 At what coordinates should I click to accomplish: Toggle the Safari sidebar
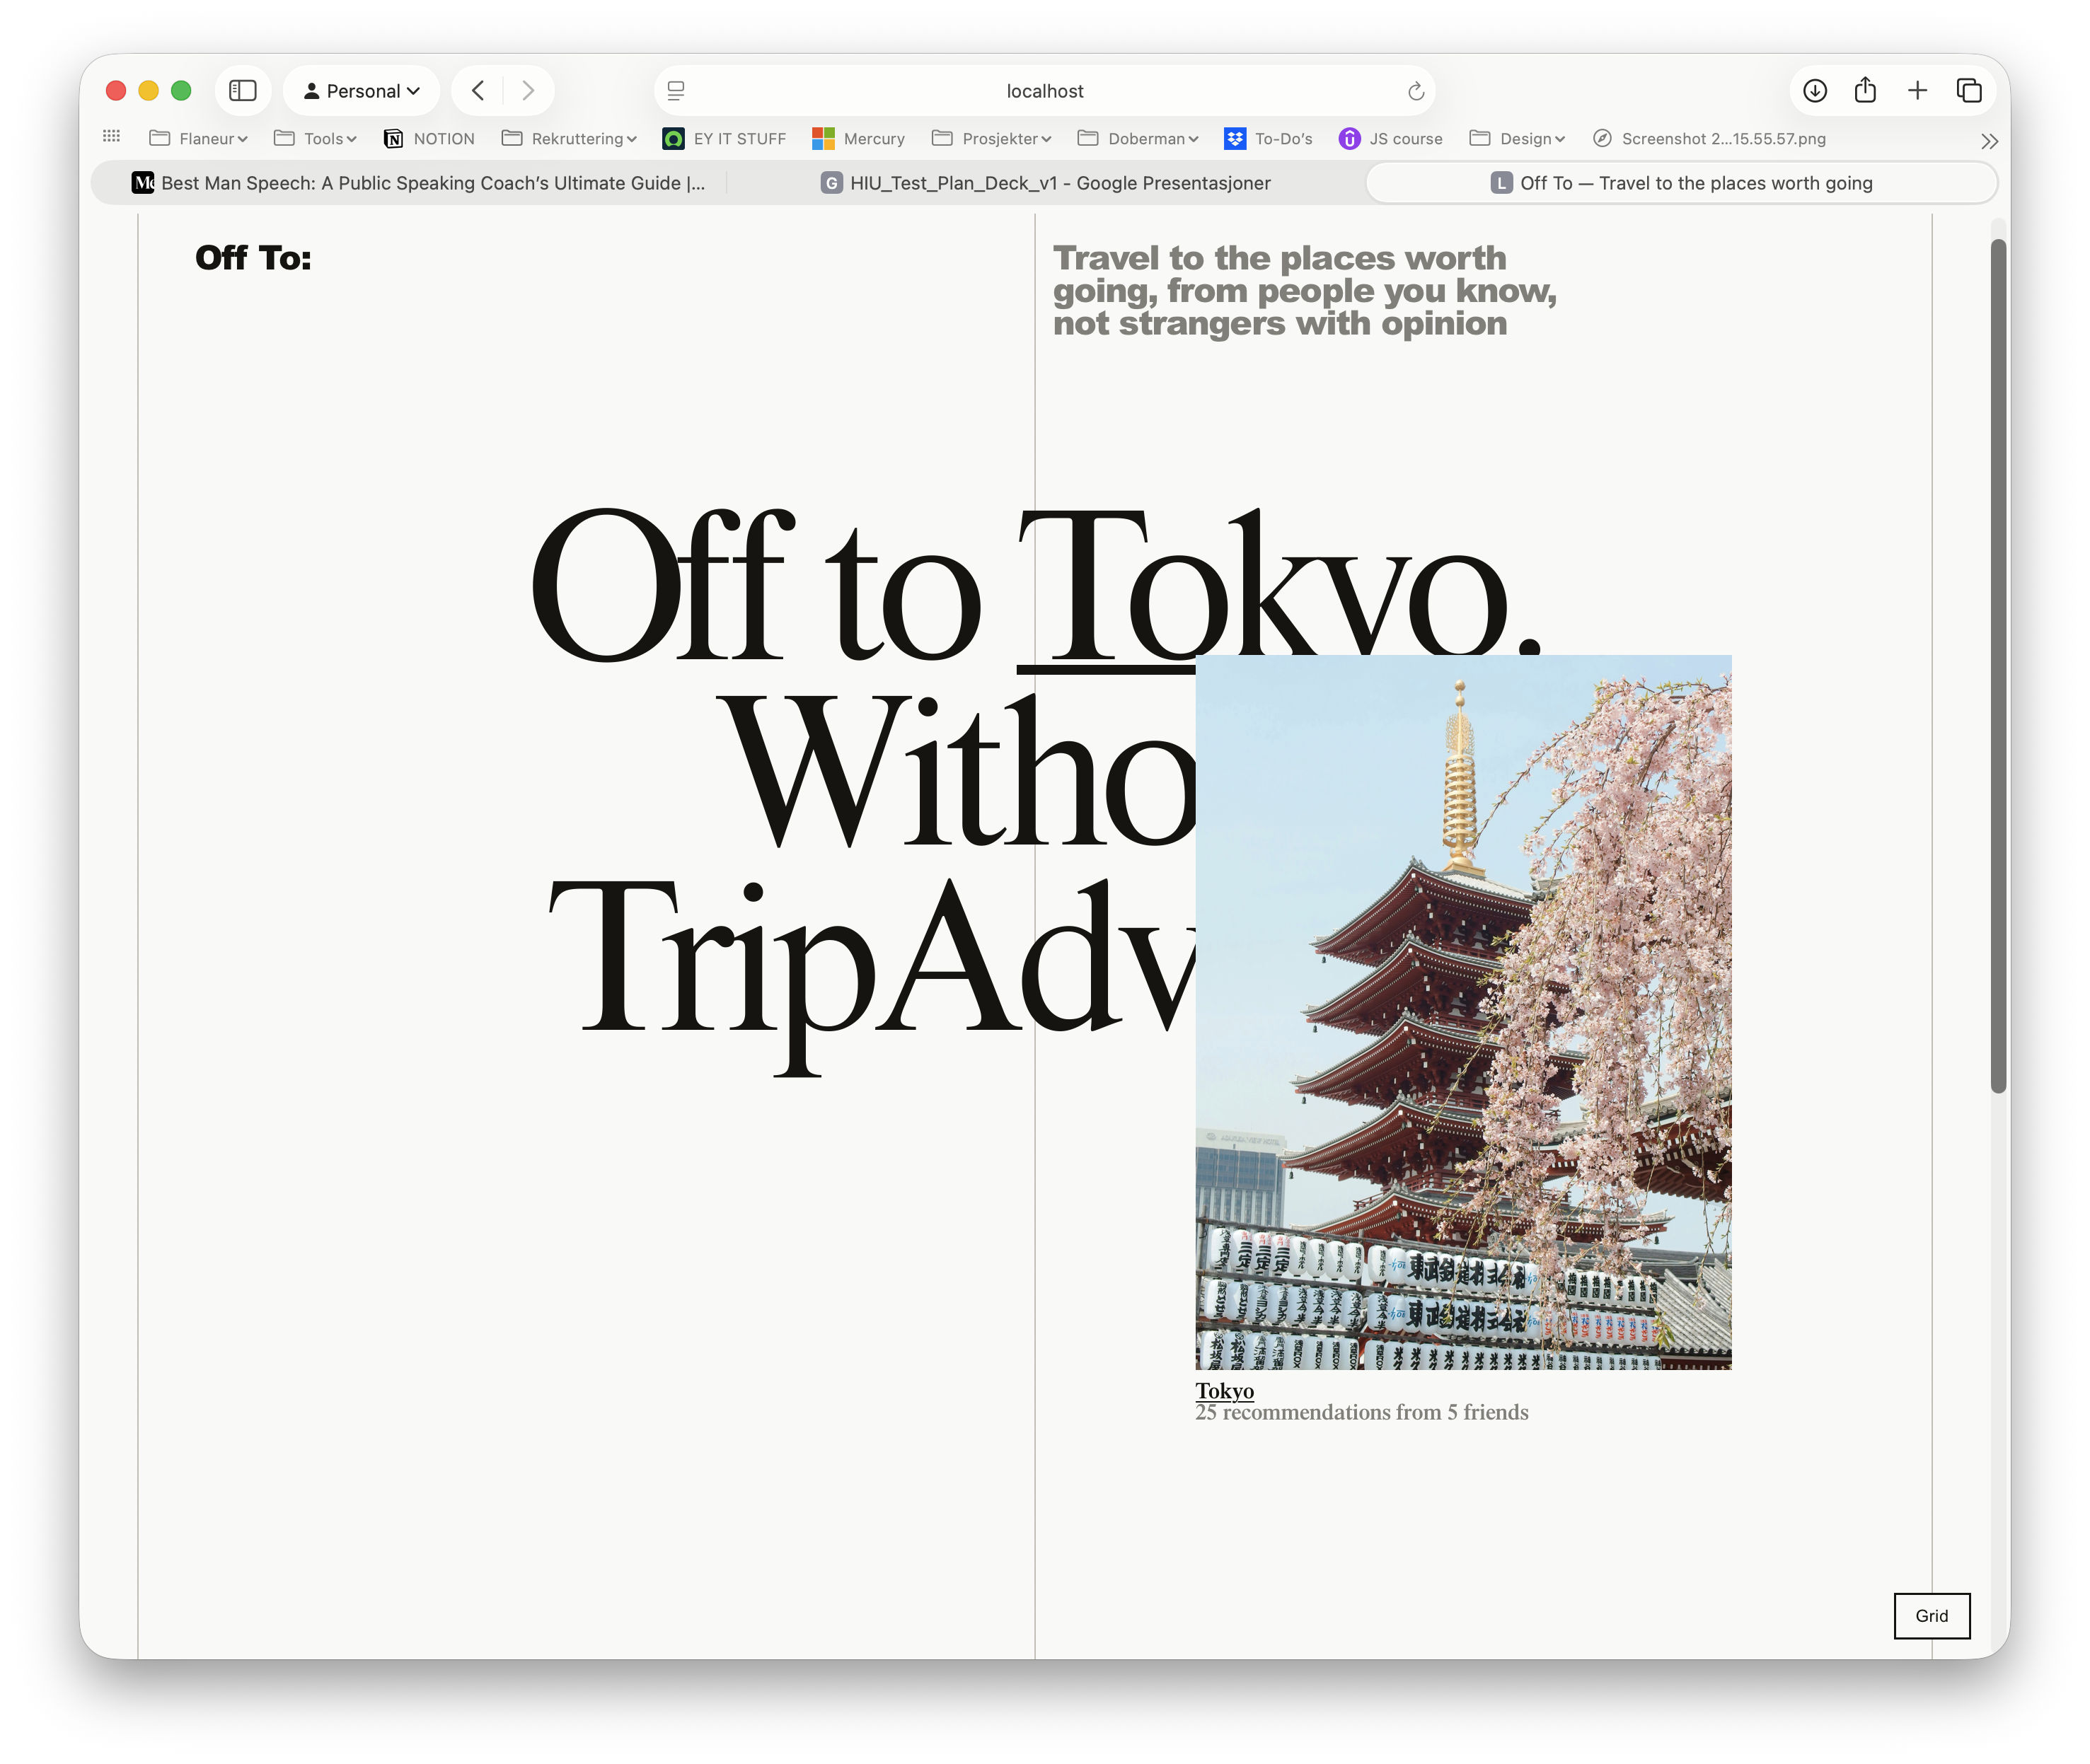coord(243,91)
